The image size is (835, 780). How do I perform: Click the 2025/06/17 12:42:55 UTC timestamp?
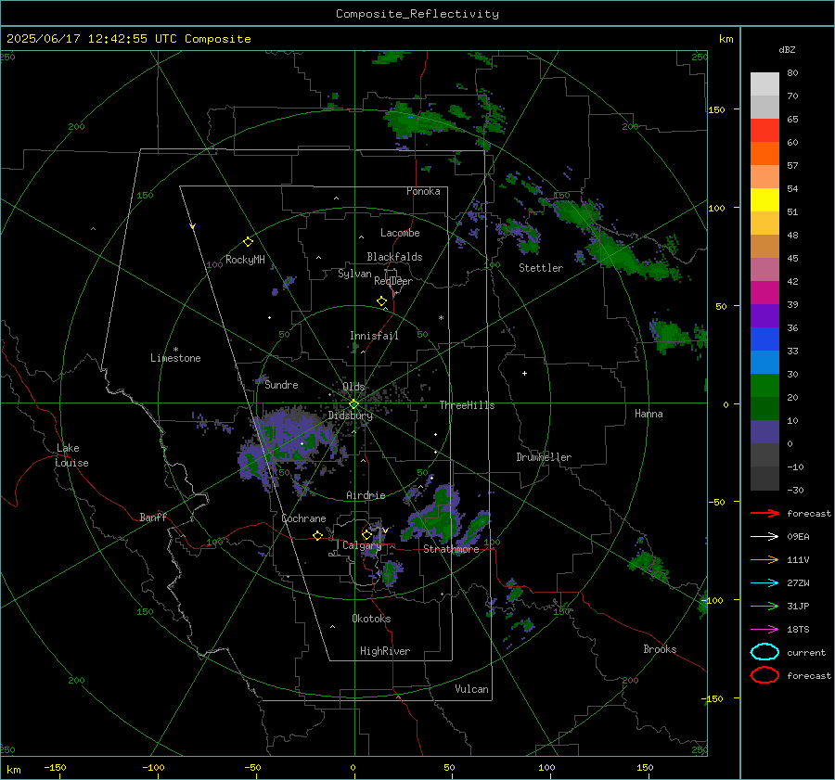[x=128, y=39]
